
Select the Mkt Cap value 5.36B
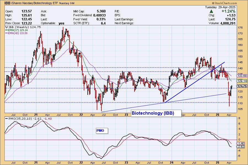pos(101,11)
